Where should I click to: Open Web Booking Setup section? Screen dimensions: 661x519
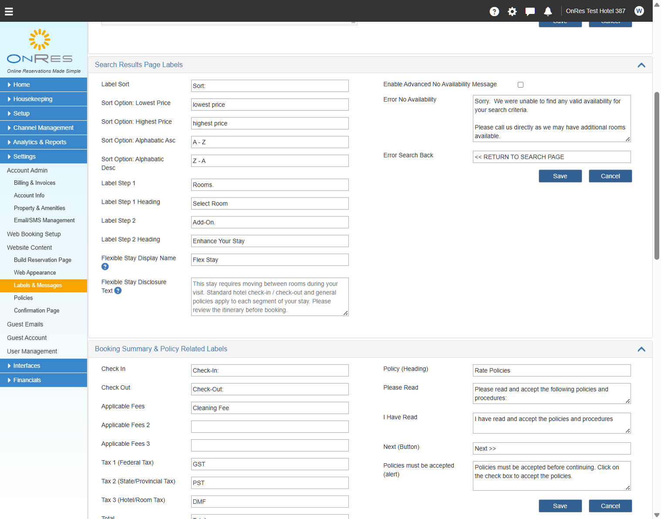[34, 234]
